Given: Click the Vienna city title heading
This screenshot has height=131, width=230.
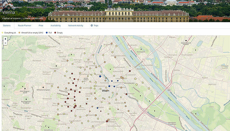Looking at the screenshot, I should click(9, 12).
